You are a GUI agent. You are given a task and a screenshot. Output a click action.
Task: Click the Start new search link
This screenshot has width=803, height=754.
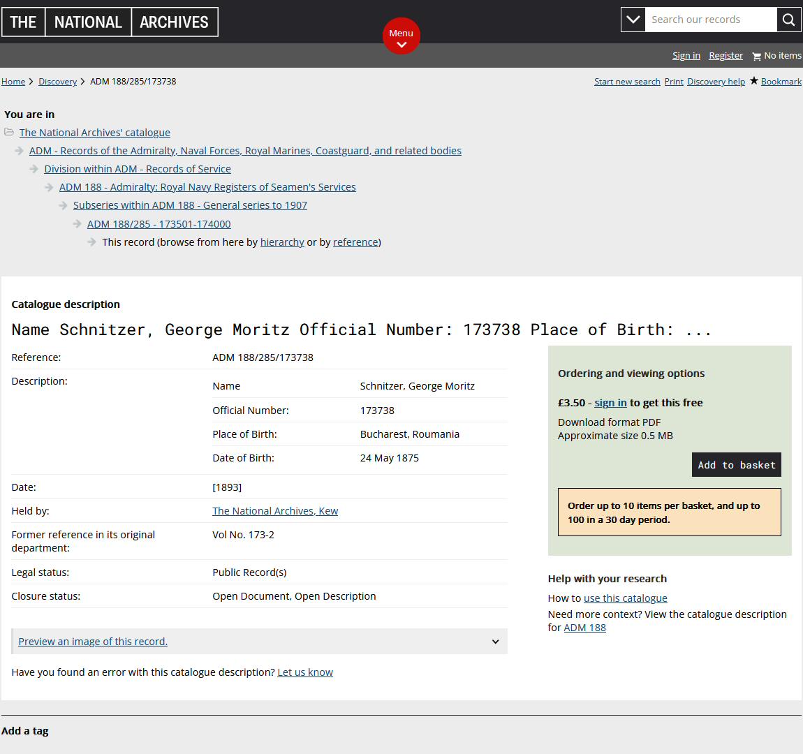pyautogui.click(x=626, y=82)
